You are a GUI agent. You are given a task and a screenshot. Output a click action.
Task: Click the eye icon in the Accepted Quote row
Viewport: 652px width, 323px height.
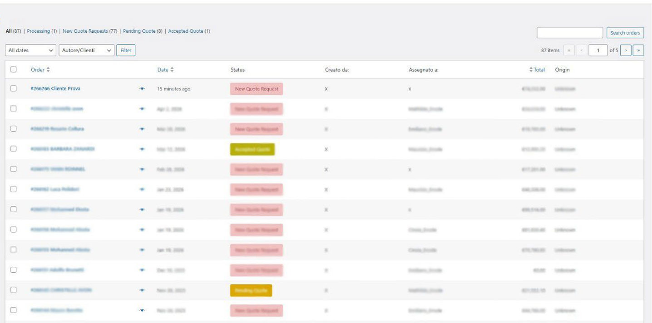point(142,149)
